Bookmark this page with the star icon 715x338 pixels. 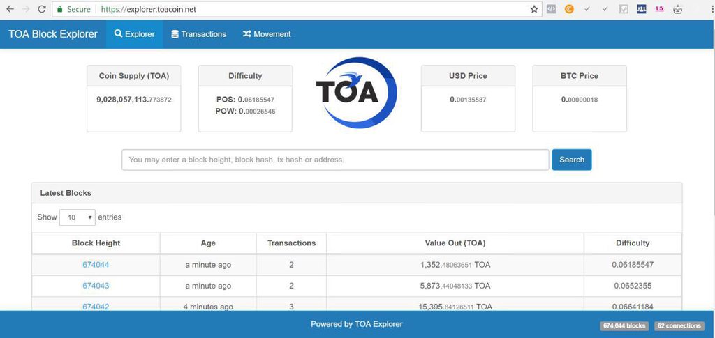(x=534, y=9)
